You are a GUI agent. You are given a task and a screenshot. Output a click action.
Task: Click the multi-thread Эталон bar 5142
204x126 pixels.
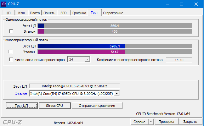tap(115, 52)
